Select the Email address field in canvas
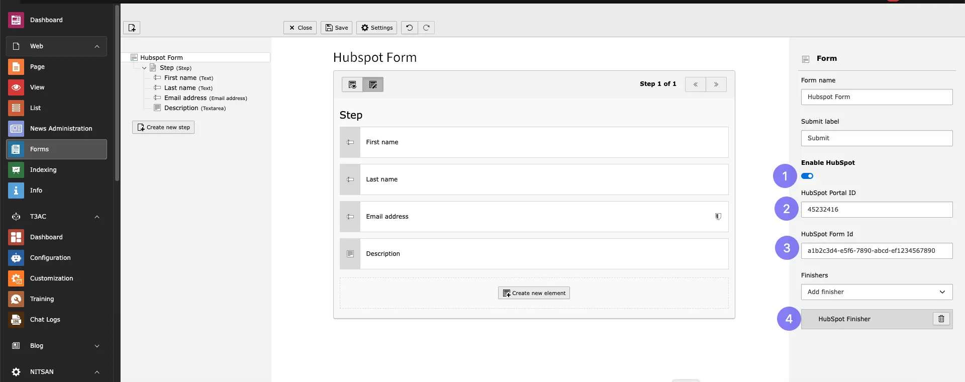 (x=534, y=217)
